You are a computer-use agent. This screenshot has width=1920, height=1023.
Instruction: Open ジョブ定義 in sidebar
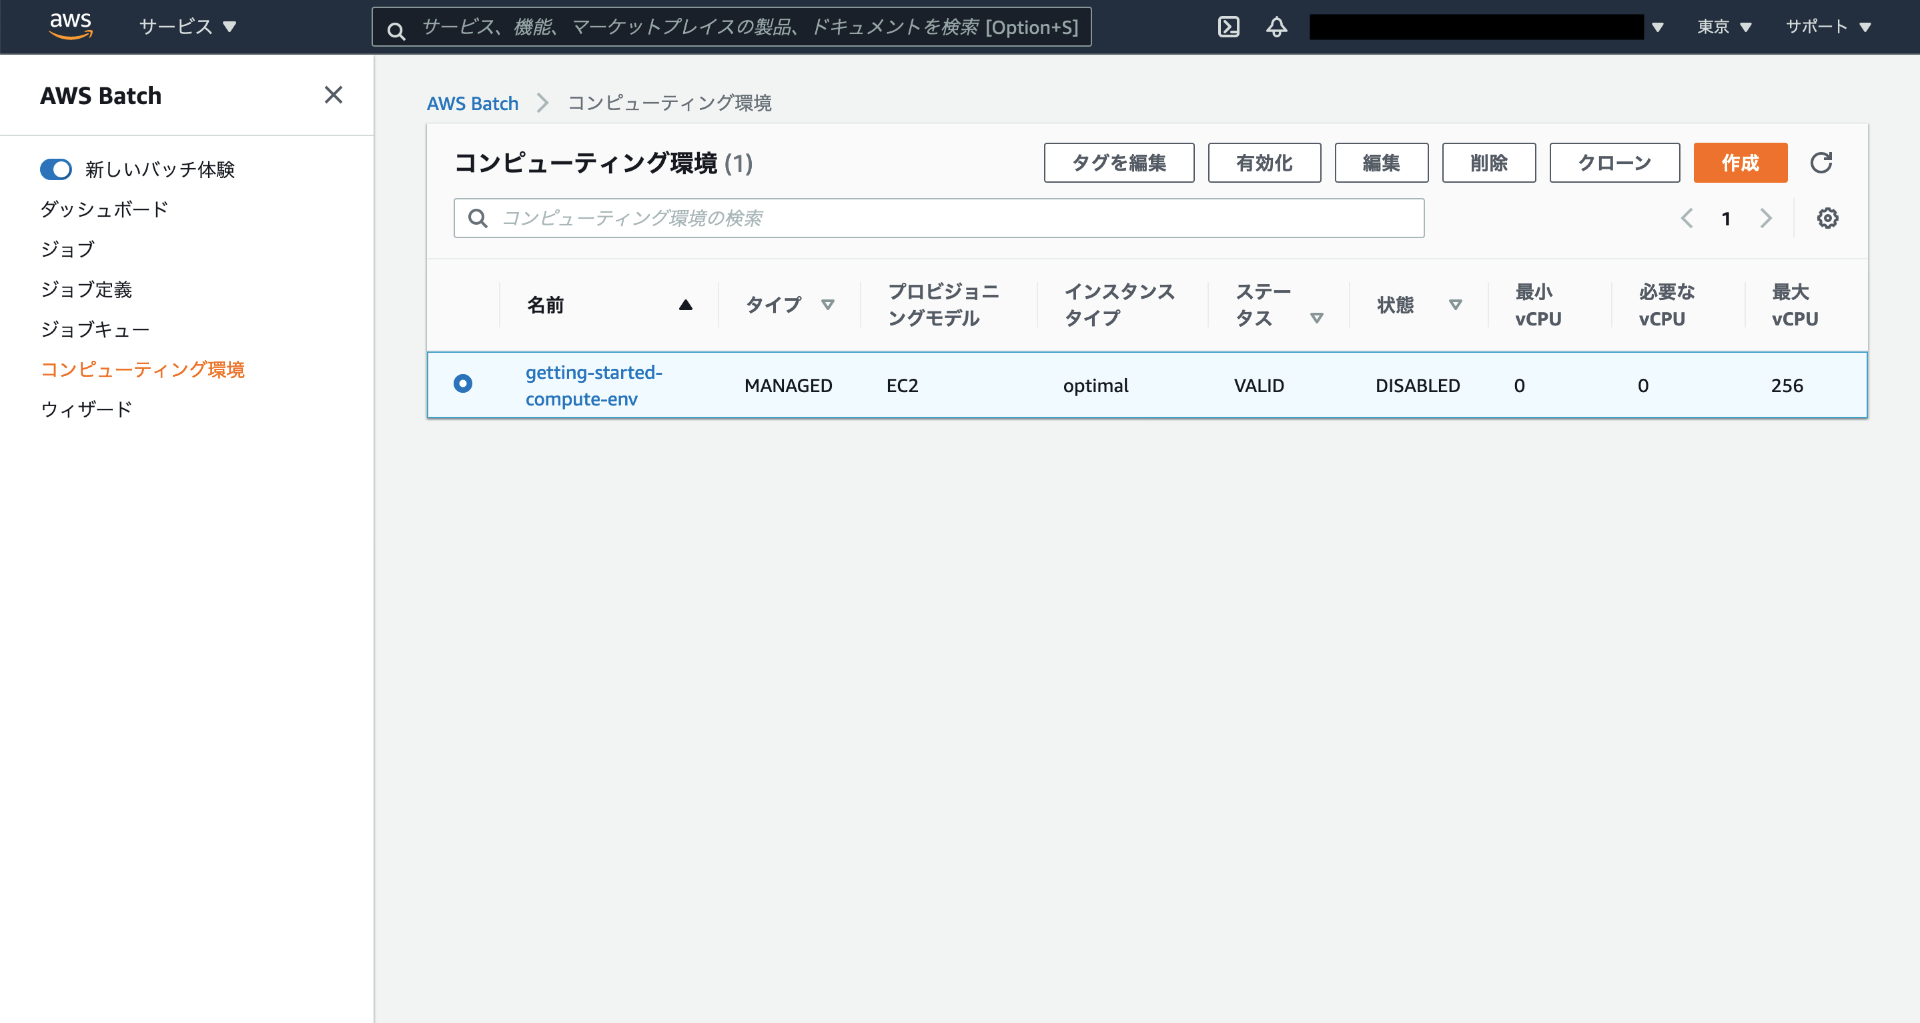coord(87,289)
